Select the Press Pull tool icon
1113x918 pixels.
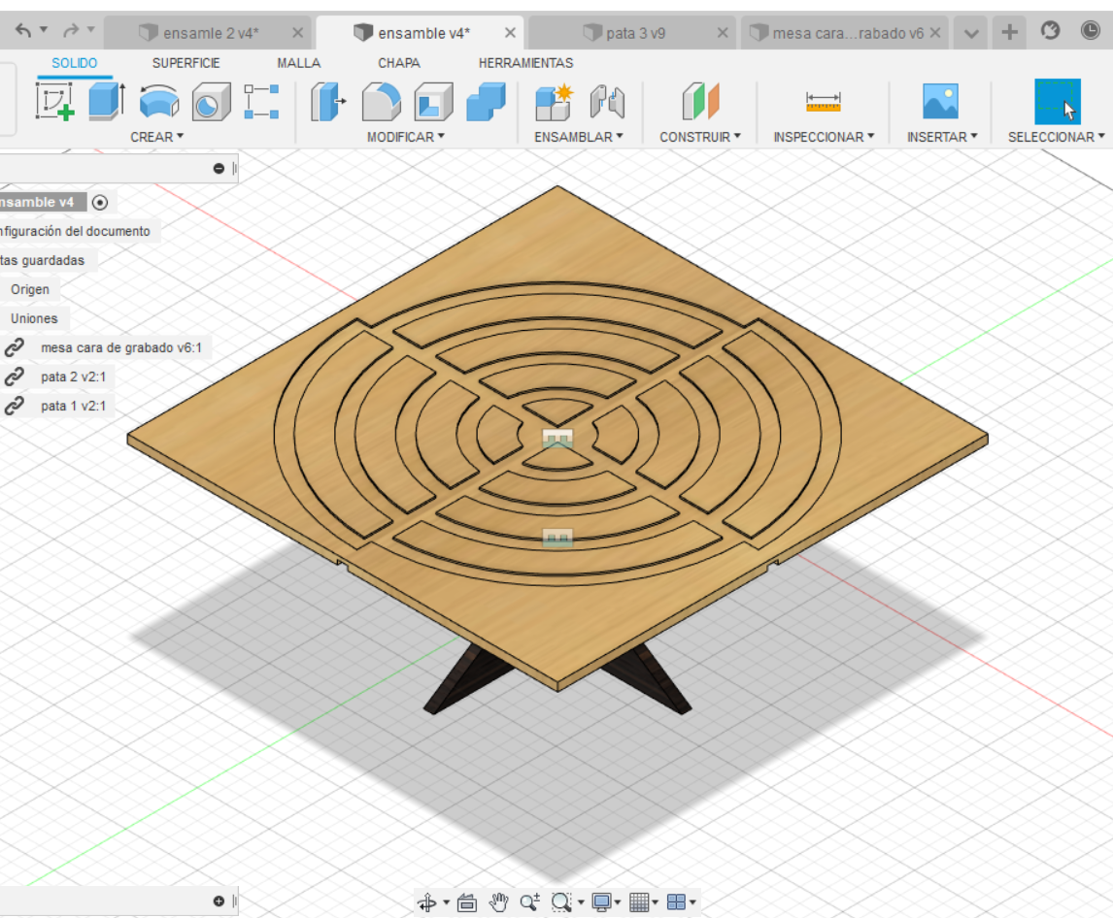[x=328, y=102]
